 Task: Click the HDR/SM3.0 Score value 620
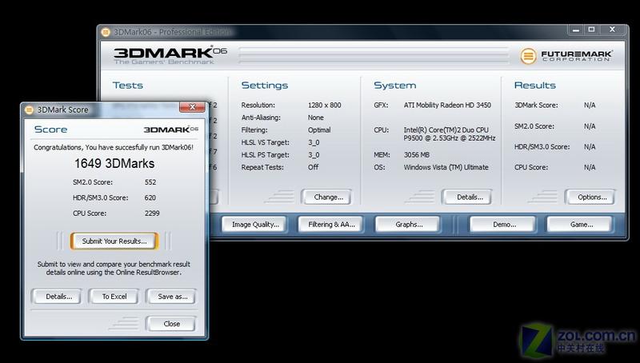pyautogui.click(x=150, y=197)
